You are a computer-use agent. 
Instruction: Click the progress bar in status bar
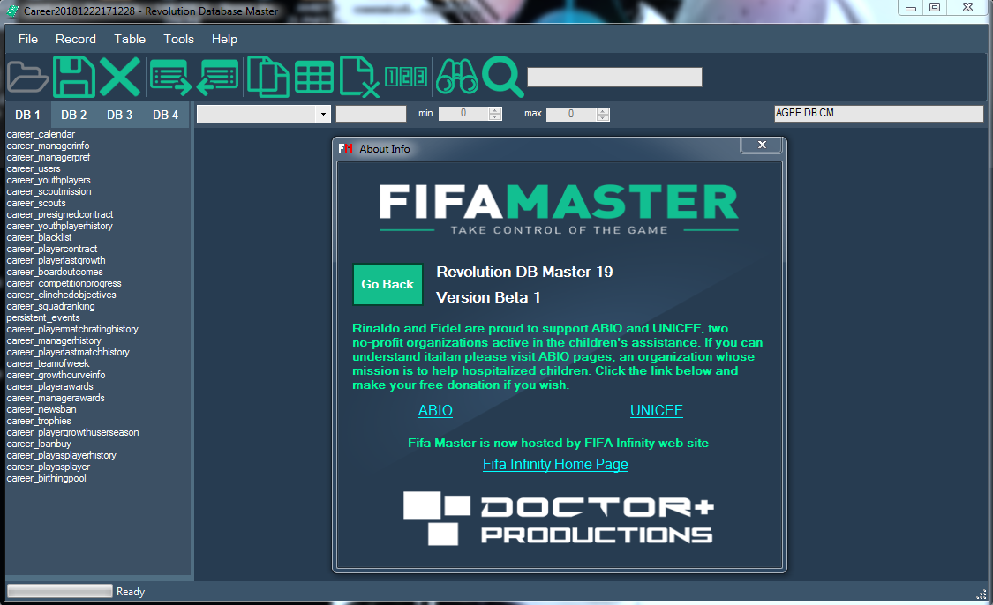(59, 590)
